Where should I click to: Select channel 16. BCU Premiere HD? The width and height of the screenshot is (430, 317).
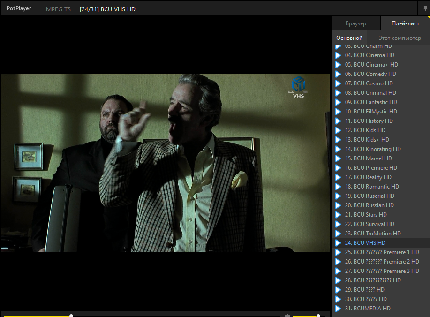tap(381, 168)
